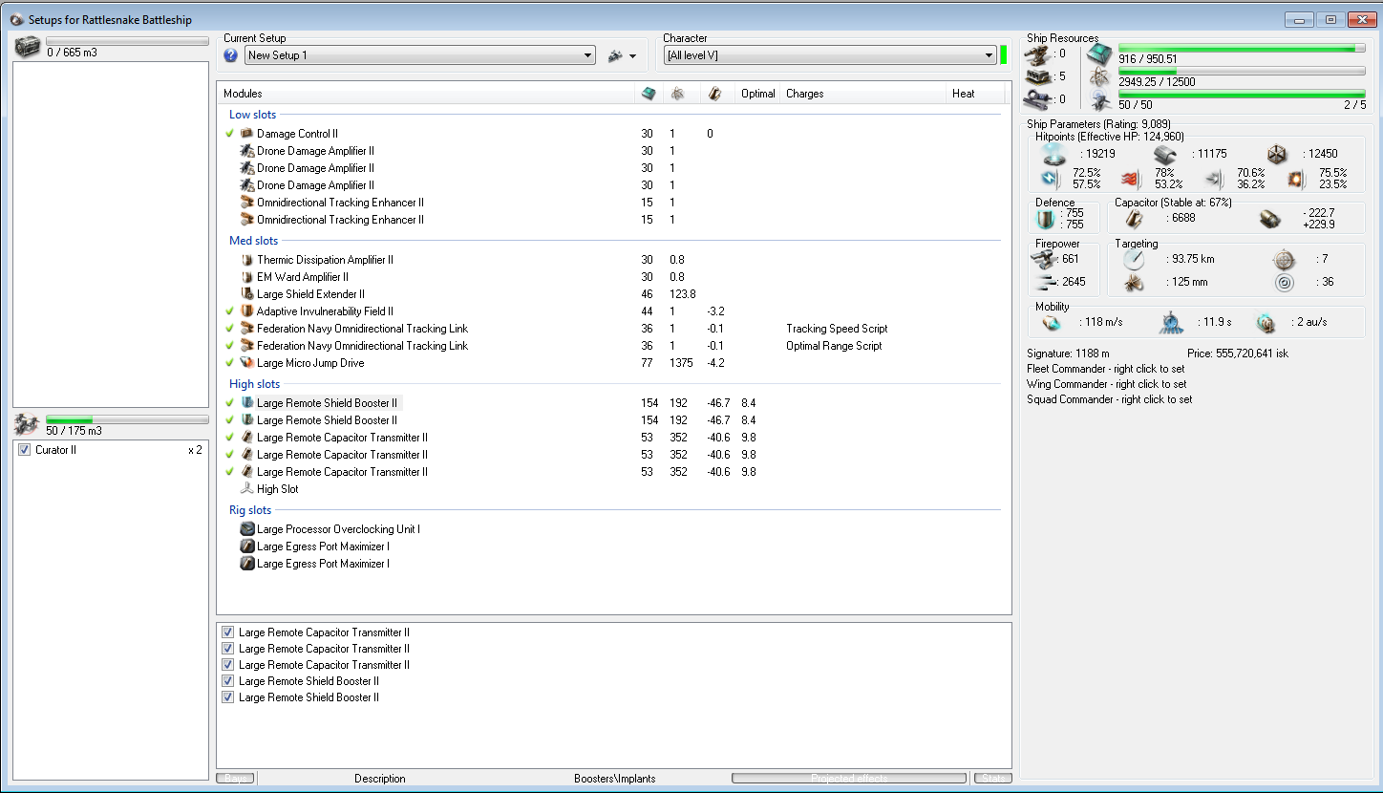Uncheck the first Large Remote Capacitor Transmitter II
1383x793 pixels.
pos(227,632)
